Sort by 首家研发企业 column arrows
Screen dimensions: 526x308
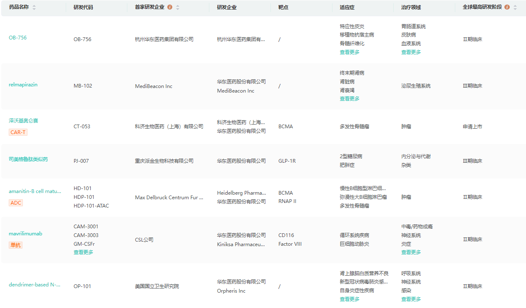click(x=178, y=7)
